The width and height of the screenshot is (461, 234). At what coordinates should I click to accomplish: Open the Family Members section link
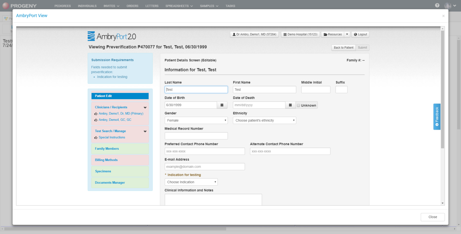pyautogui.click(x=107, y=149)
